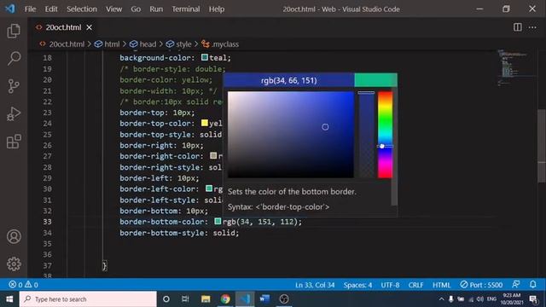
Task: Open the Terminal menu
Action: click(186, 9)
